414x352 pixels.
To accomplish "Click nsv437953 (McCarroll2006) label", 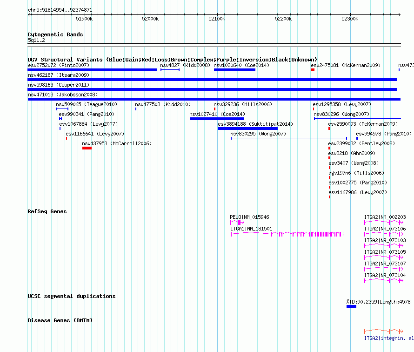I will coord(117,143).
